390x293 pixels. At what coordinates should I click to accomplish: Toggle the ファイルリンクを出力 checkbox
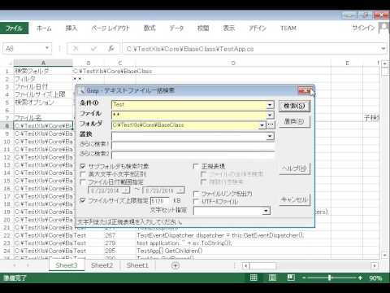(196, 194)
